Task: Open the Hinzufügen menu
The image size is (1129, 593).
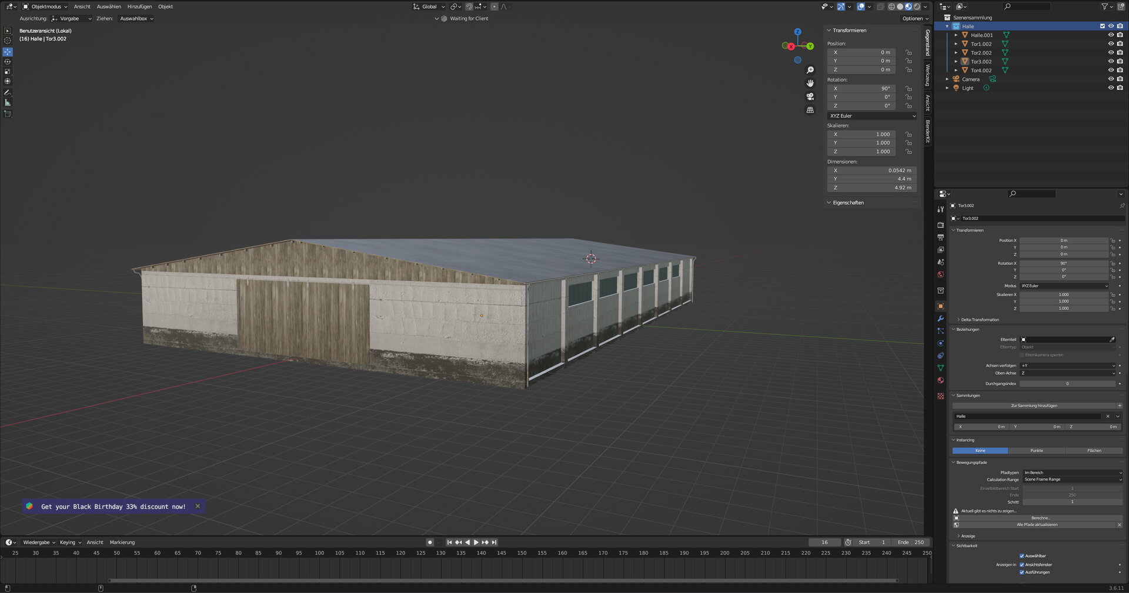Action: pos(139,6)
